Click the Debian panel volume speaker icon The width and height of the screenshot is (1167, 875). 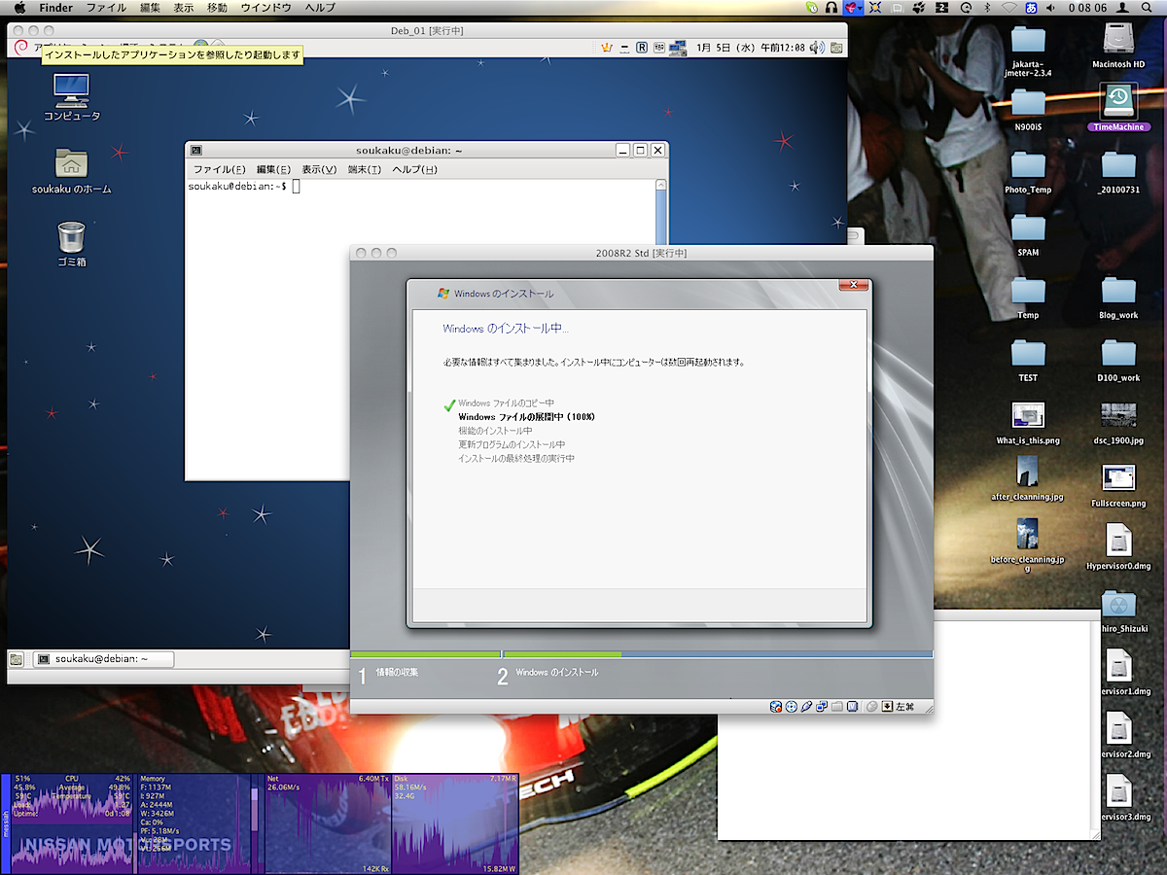(x=816, y=47)
